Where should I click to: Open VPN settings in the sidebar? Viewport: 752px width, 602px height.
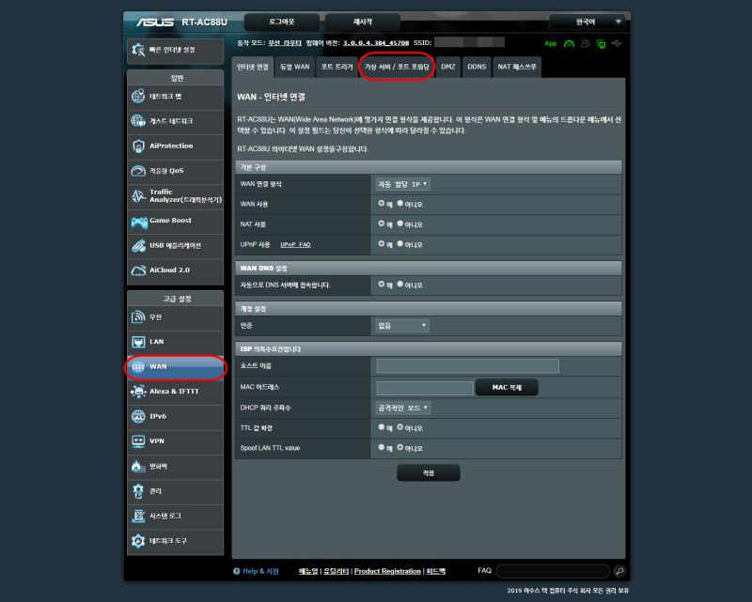(x=175, y=442)
